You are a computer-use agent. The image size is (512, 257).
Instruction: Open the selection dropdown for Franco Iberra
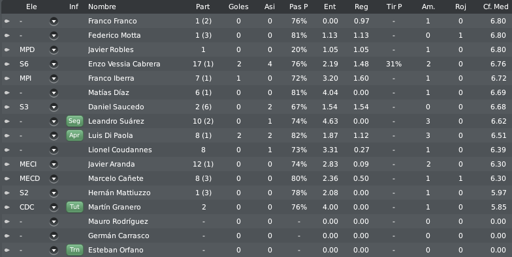pos(54,78)
